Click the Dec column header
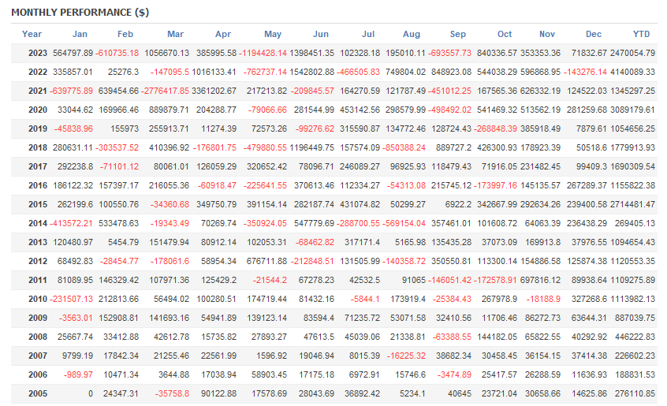Screen dimensions: 667x406 [594, 34]
